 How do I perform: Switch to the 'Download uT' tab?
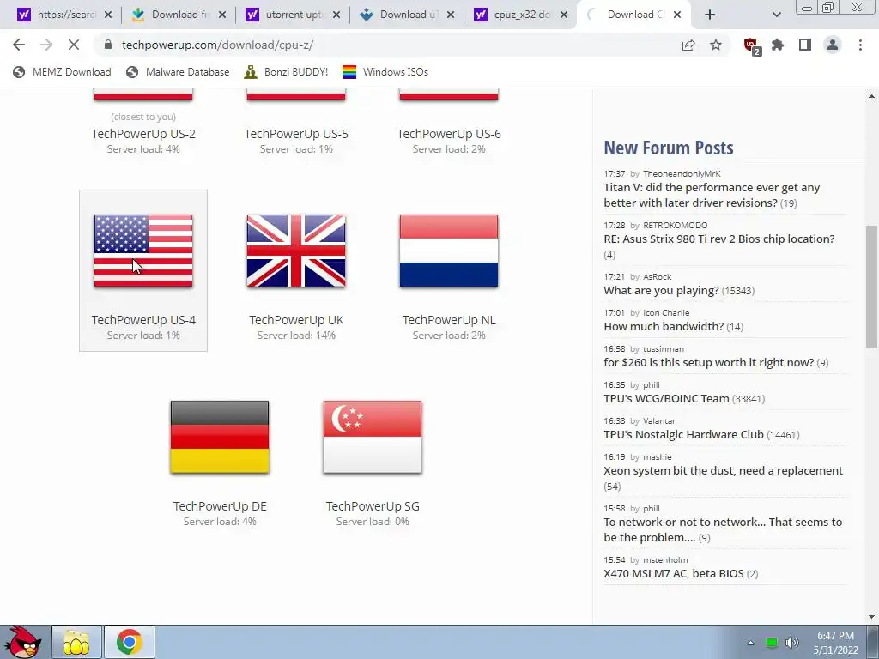[x=399, y=15]
